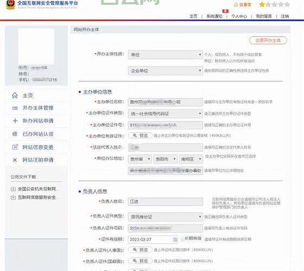304x271 pixels.
Task: Click the 主办单位名称 input field
Action: tap(165, 102)
